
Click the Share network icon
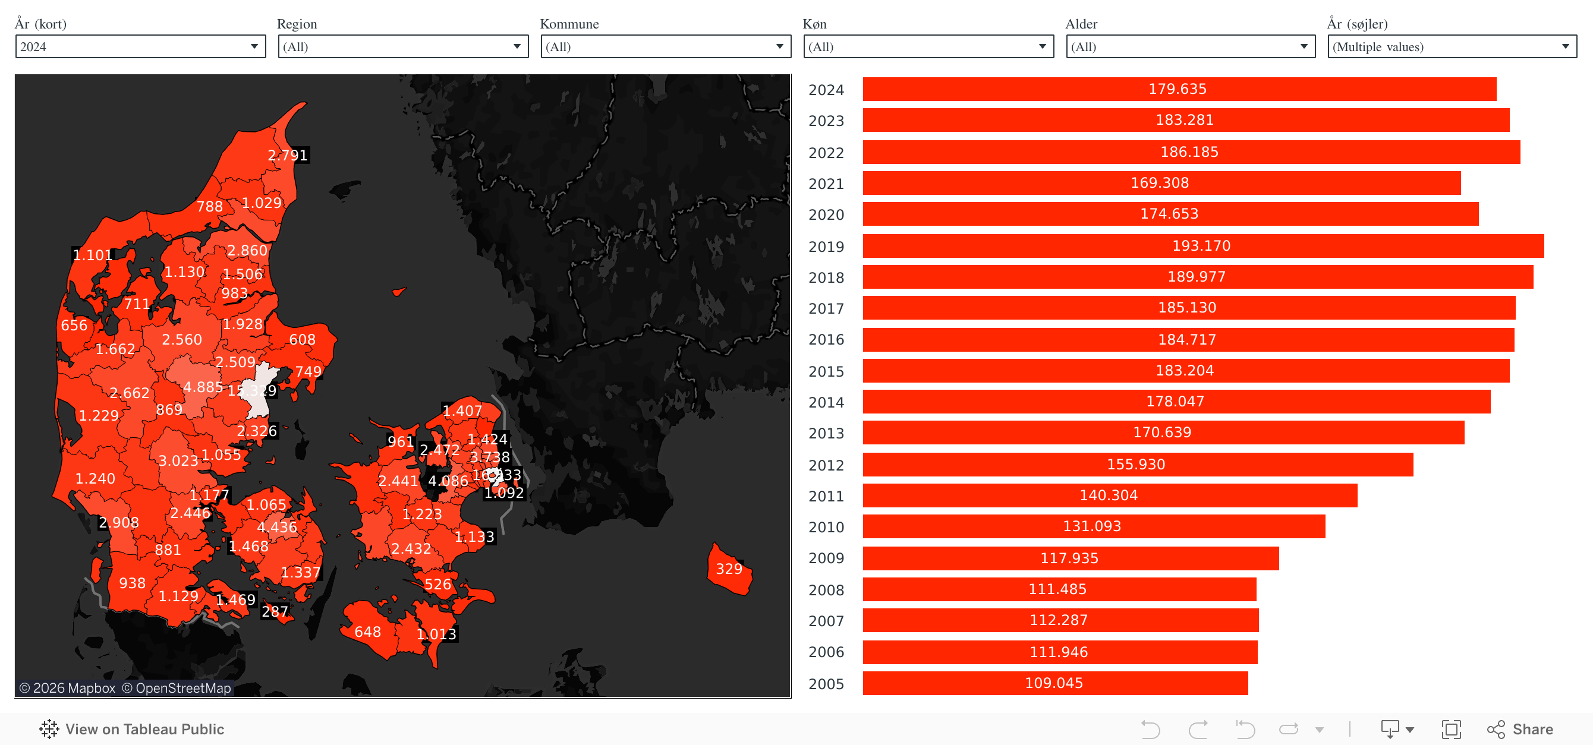tap(1496, 730)
